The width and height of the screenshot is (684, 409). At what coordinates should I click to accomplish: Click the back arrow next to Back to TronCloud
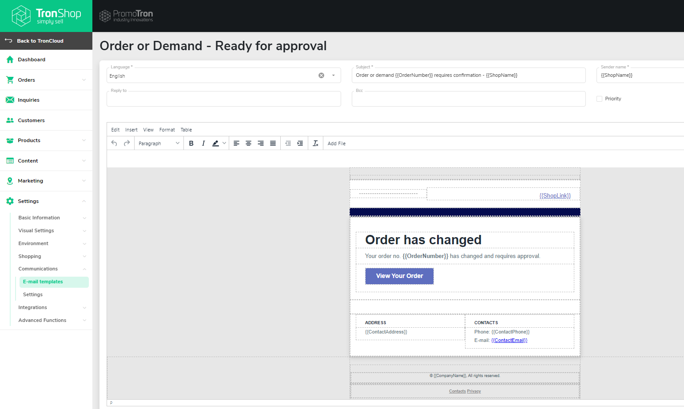(8, 40)
